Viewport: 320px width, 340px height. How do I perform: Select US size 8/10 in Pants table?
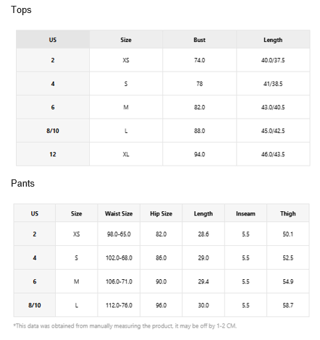click(35, 305)
